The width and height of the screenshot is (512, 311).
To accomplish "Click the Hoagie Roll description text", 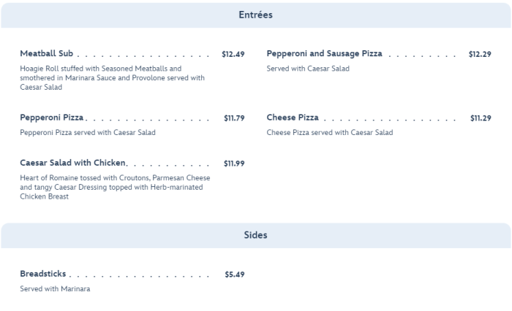I will pyautogui.click(x=113, y=77).
